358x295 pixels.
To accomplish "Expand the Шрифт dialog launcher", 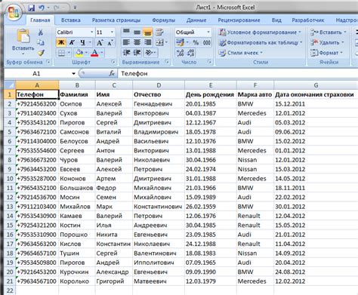I will pos(113,62).
